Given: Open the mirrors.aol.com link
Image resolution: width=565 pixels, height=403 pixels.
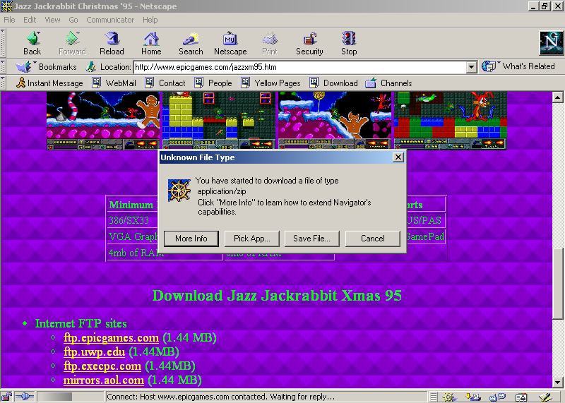Looking at the screenshot, I should pyautogui.click(x=103, y=380).
